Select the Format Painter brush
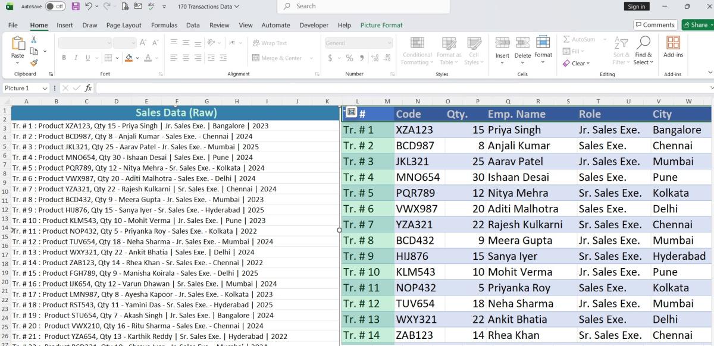 click(34, 62)
